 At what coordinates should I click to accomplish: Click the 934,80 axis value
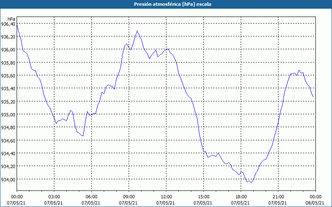(8, 128)
